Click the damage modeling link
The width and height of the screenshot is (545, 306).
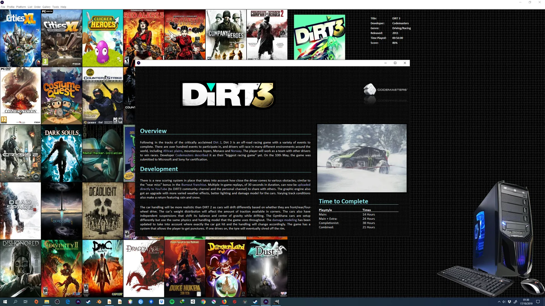tap(284, 220)
